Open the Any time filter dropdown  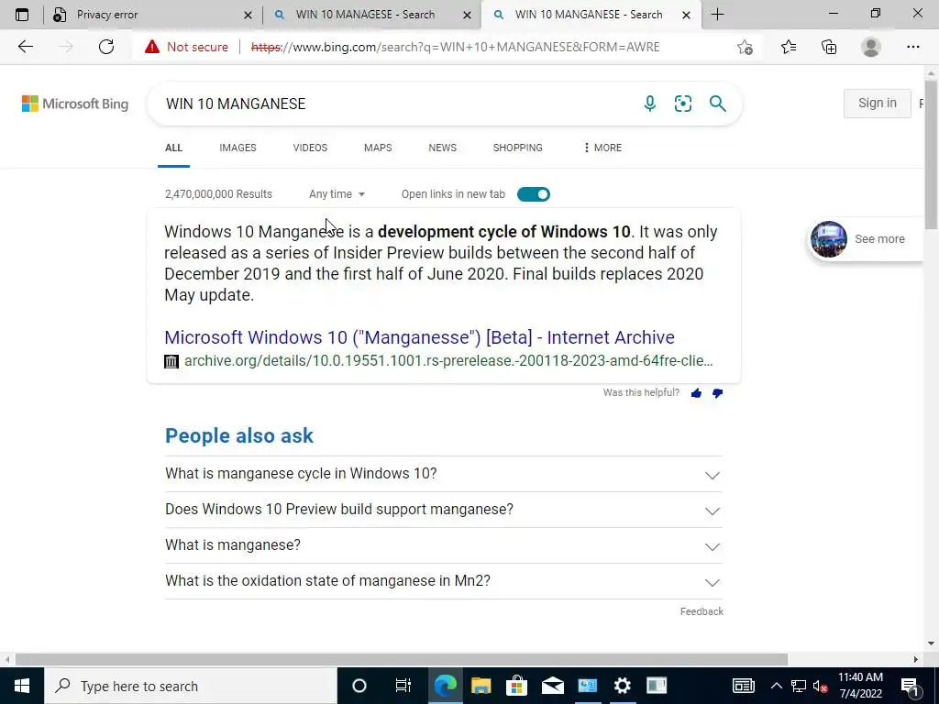coord(337,194)
